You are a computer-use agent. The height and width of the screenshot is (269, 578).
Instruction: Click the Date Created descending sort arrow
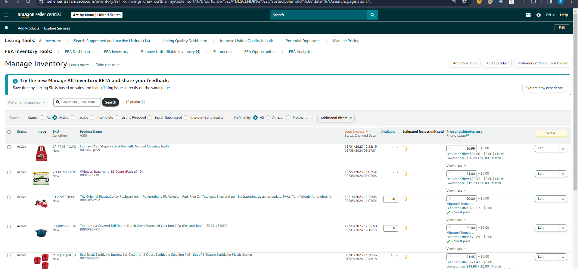click(x=367, y=131)
